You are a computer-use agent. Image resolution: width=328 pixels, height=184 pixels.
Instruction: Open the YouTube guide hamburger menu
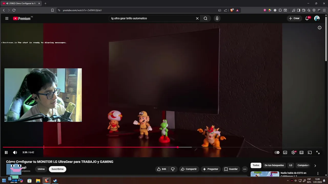pos(7,18)
